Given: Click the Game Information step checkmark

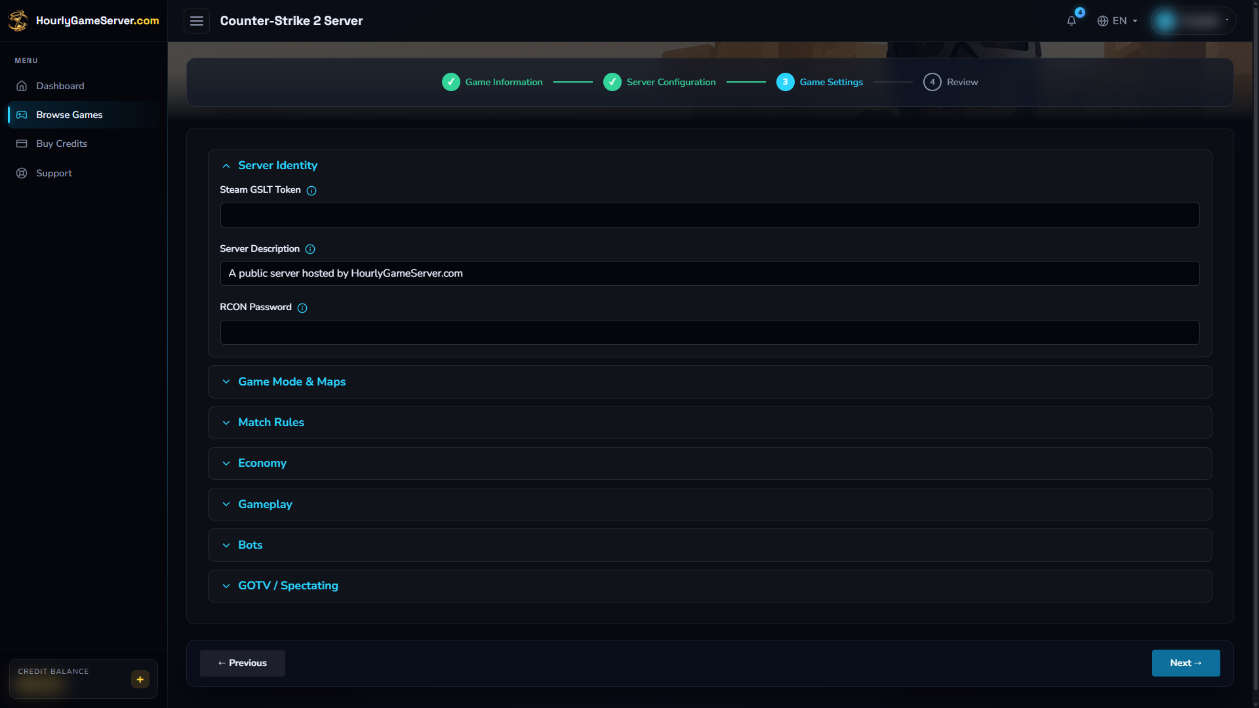Looking at the screenshot, I should coord(451,82).
